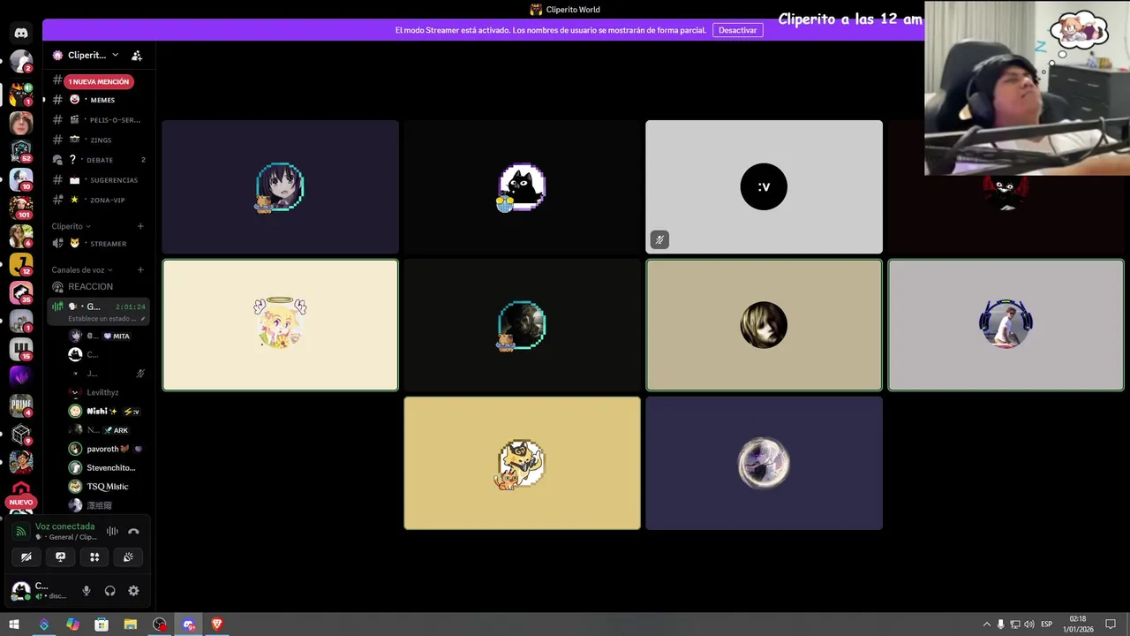Open the ZINGS text channel
1130x636 pixels.
click(99, 140)
